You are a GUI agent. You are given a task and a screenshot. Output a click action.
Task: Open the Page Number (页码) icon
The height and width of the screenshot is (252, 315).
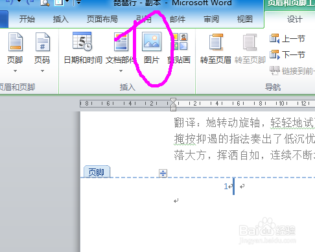(43, 42)
